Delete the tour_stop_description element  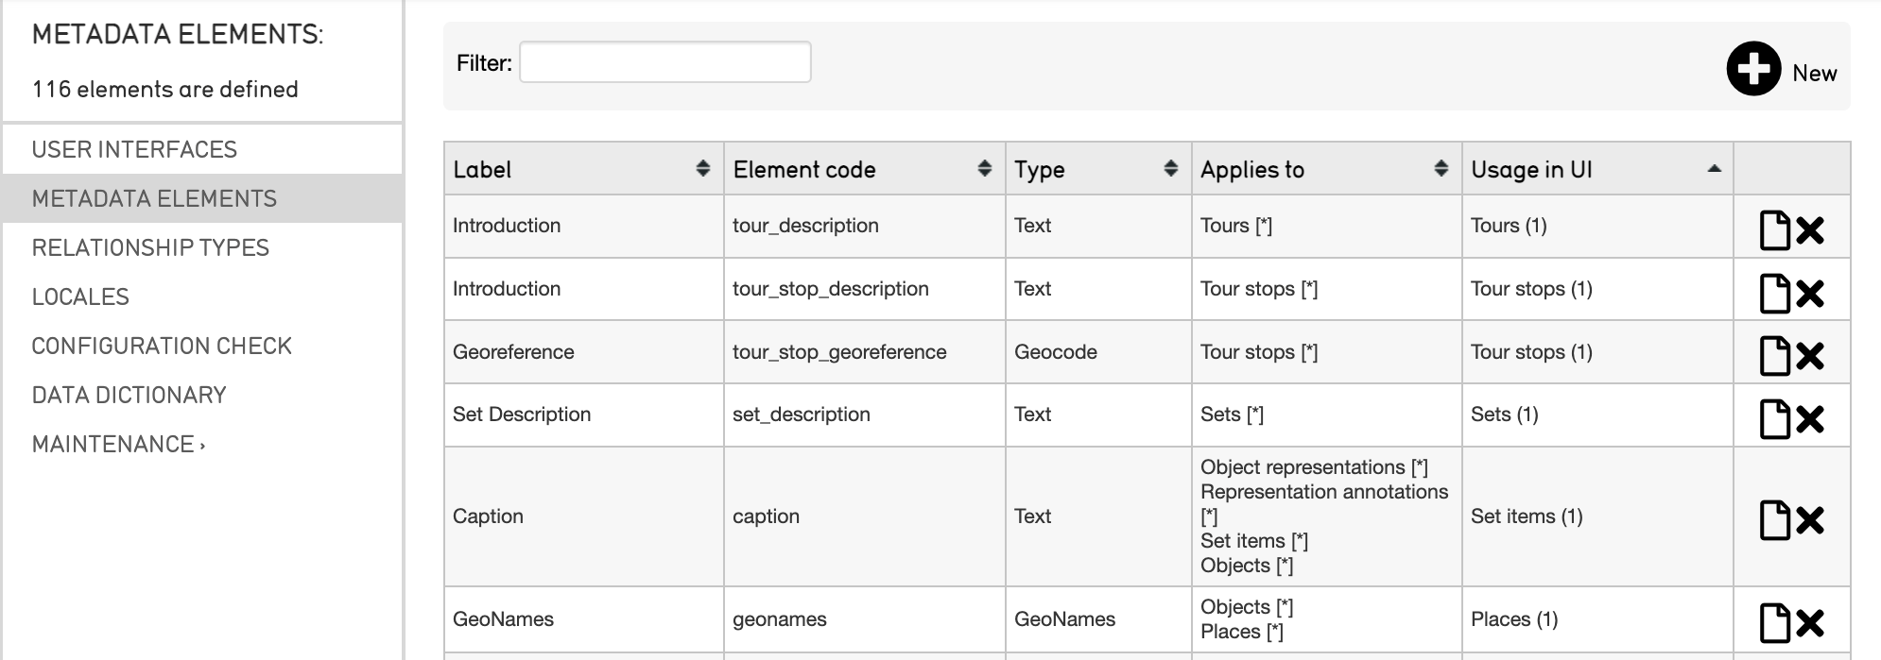(x=1810, y=294)
